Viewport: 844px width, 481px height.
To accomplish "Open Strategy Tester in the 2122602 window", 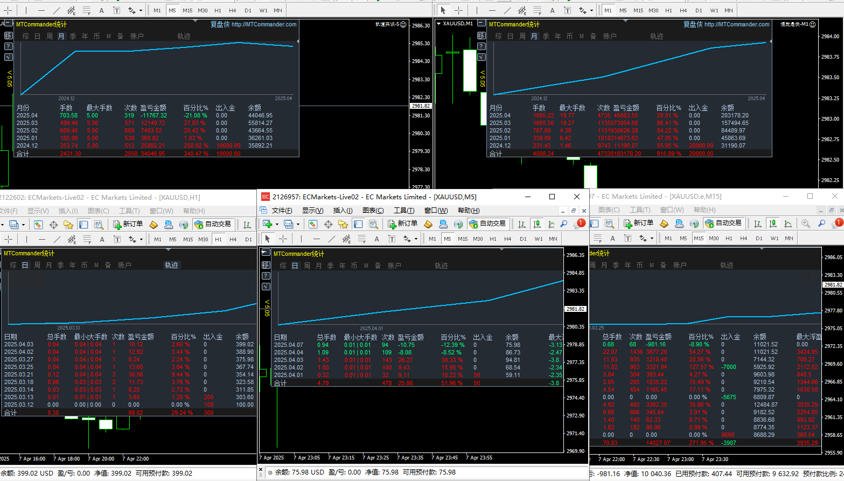I will pos(99,224).
